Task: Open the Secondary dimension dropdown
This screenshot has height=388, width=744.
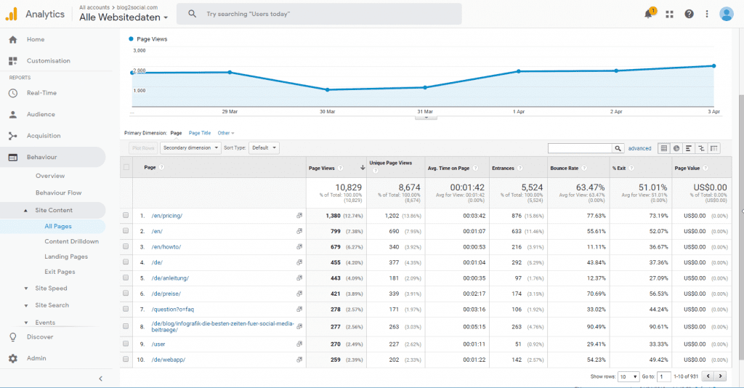Action: 191,148
